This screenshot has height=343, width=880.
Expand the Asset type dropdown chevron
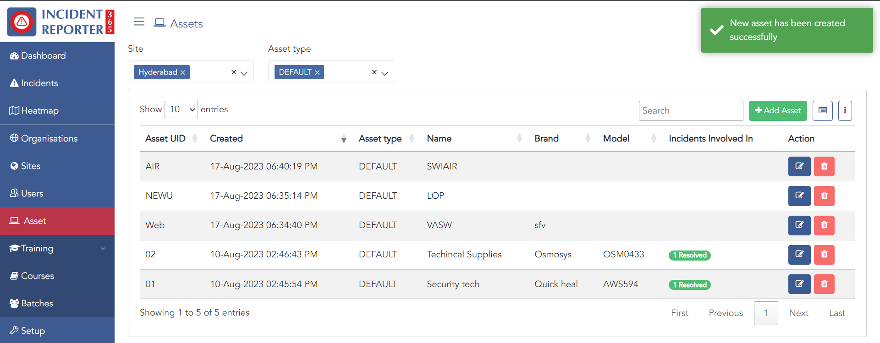click(385, 73)
